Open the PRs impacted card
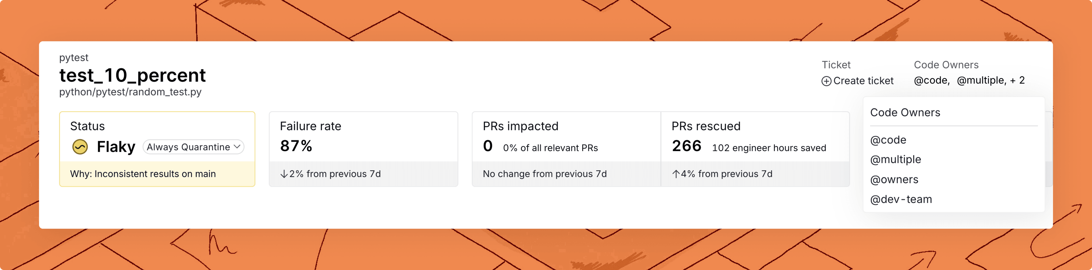 tap(566, 149)
